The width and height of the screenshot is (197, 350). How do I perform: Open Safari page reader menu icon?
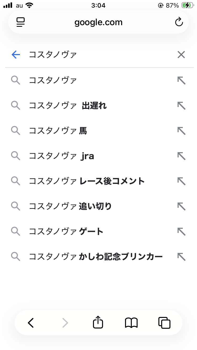coord(20,22)
